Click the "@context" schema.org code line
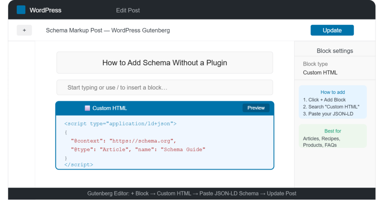 click(x=123, y=141)
